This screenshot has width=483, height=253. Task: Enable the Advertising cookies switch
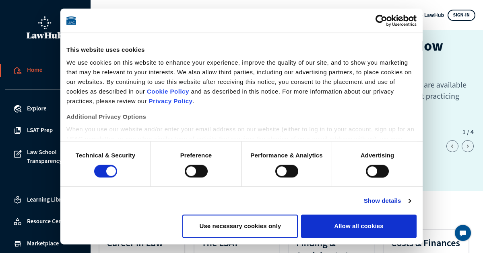(377, 171)
